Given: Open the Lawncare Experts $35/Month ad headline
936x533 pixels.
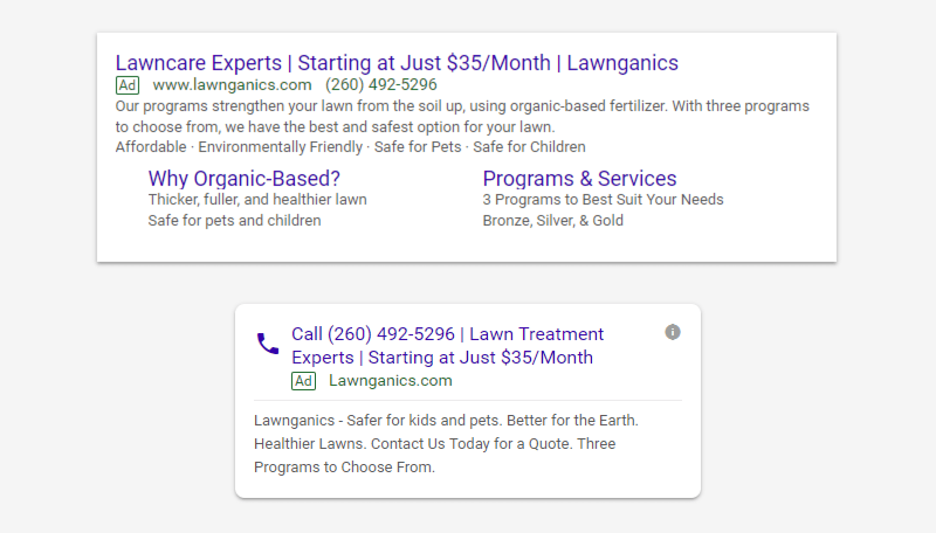Looking at the screenshot, I should (398, 63).
